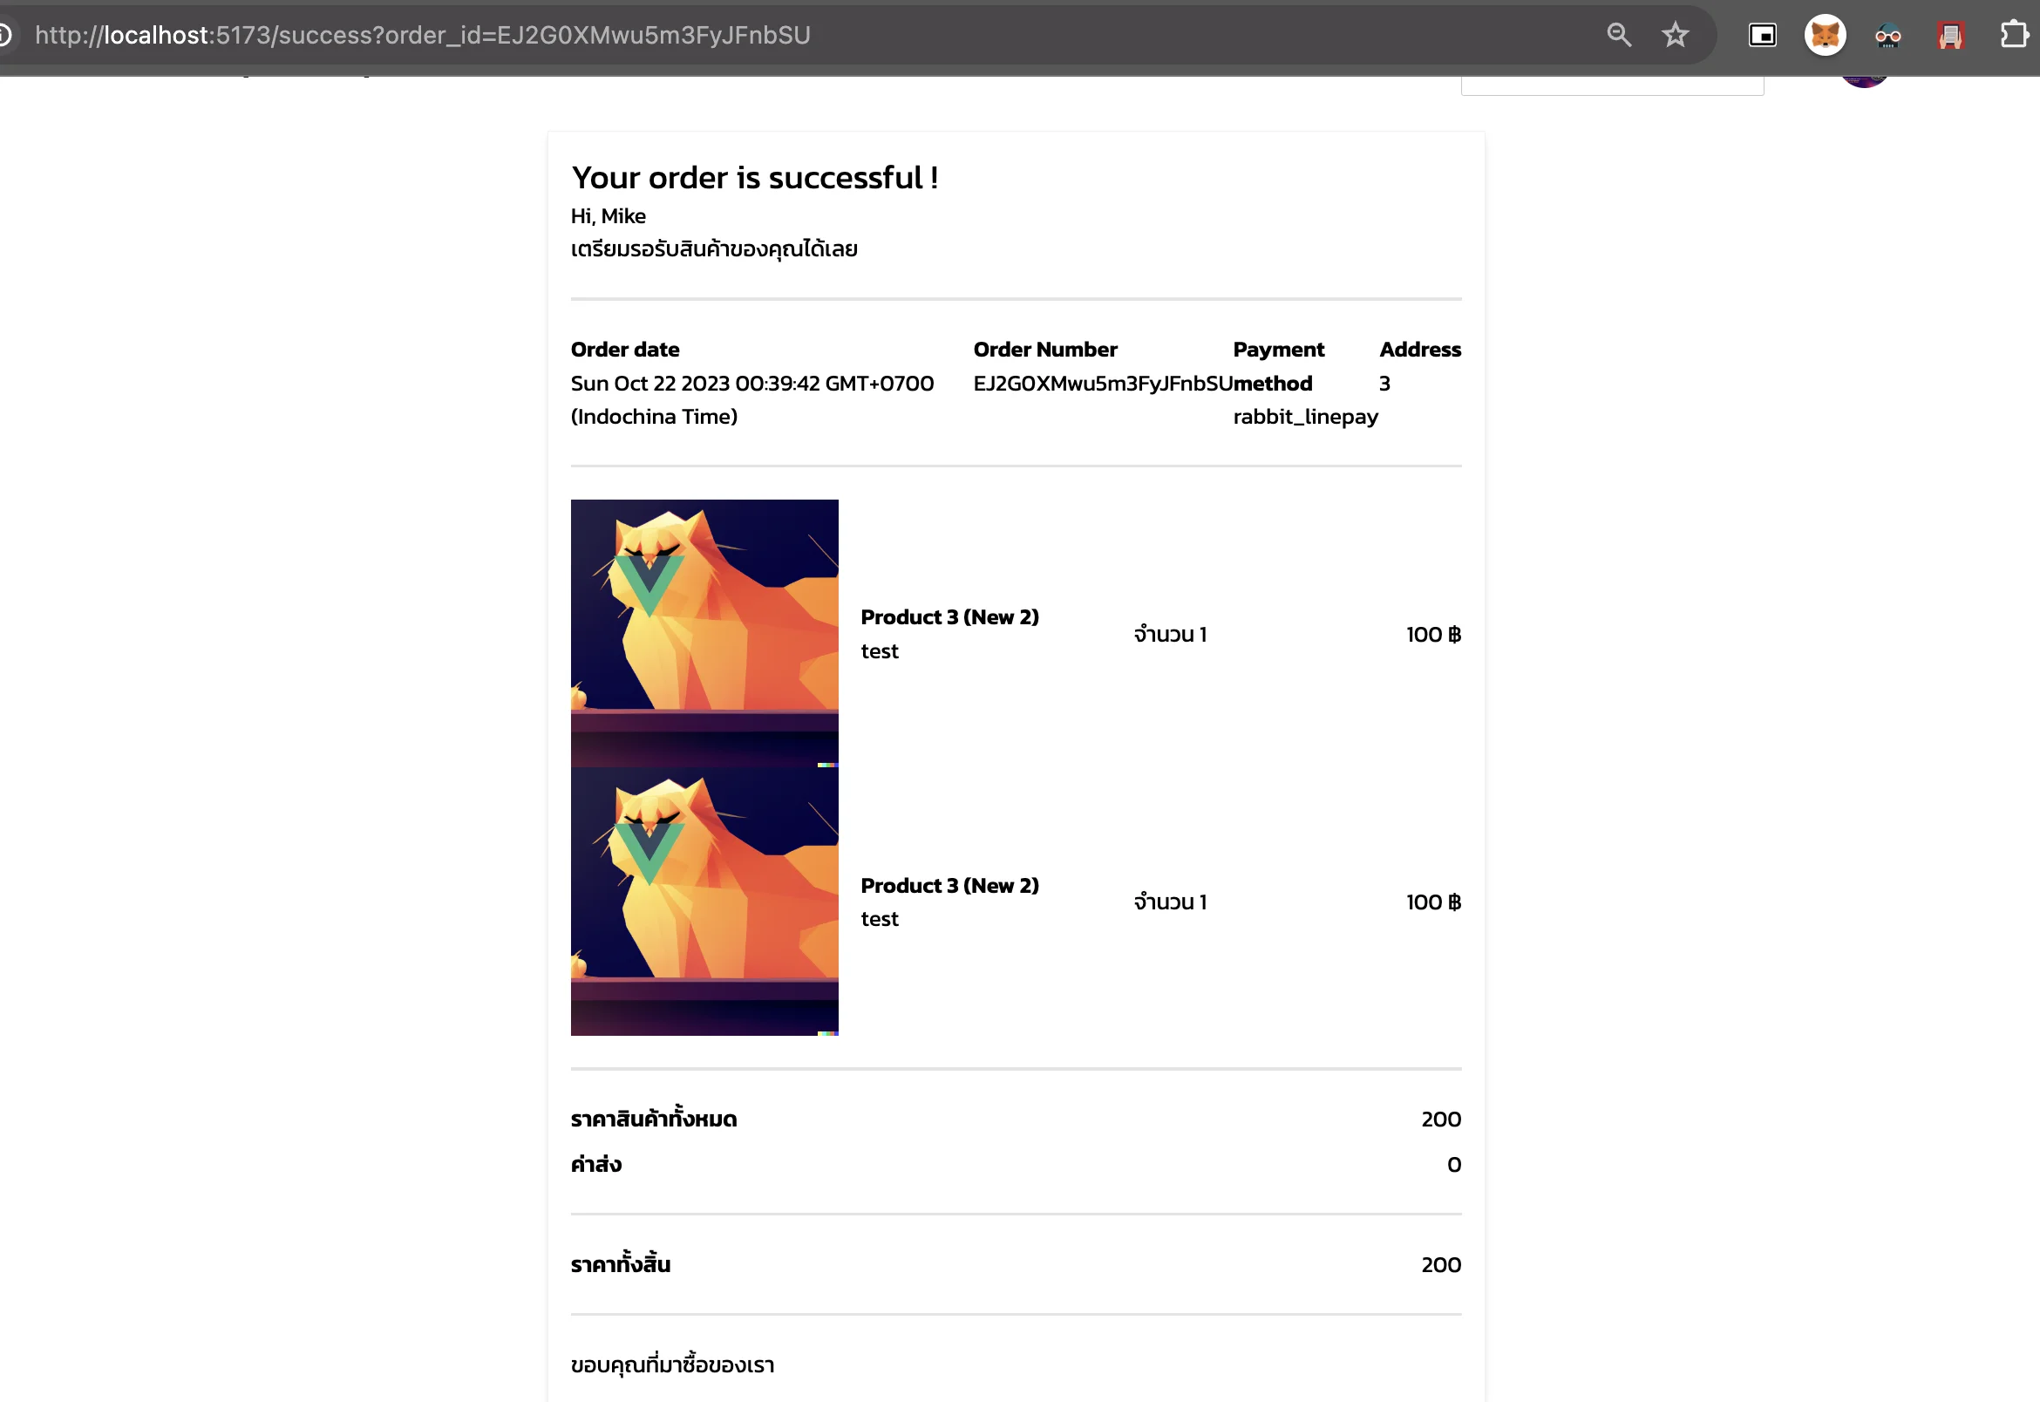Viewport: 2040px width, 1402px height.
Task: Select the first 'Product 3 (New 2)' title
Action: click(x=949, y=616)
